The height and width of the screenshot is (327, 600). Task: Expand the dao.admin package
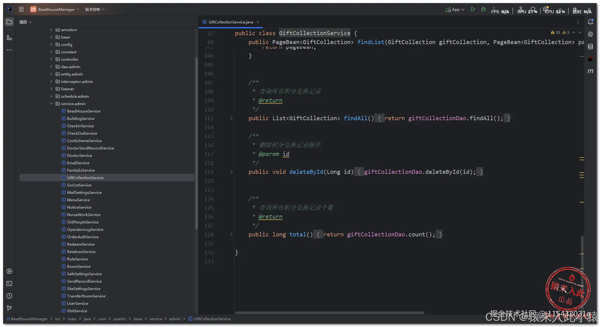click(x=51, y=67)
